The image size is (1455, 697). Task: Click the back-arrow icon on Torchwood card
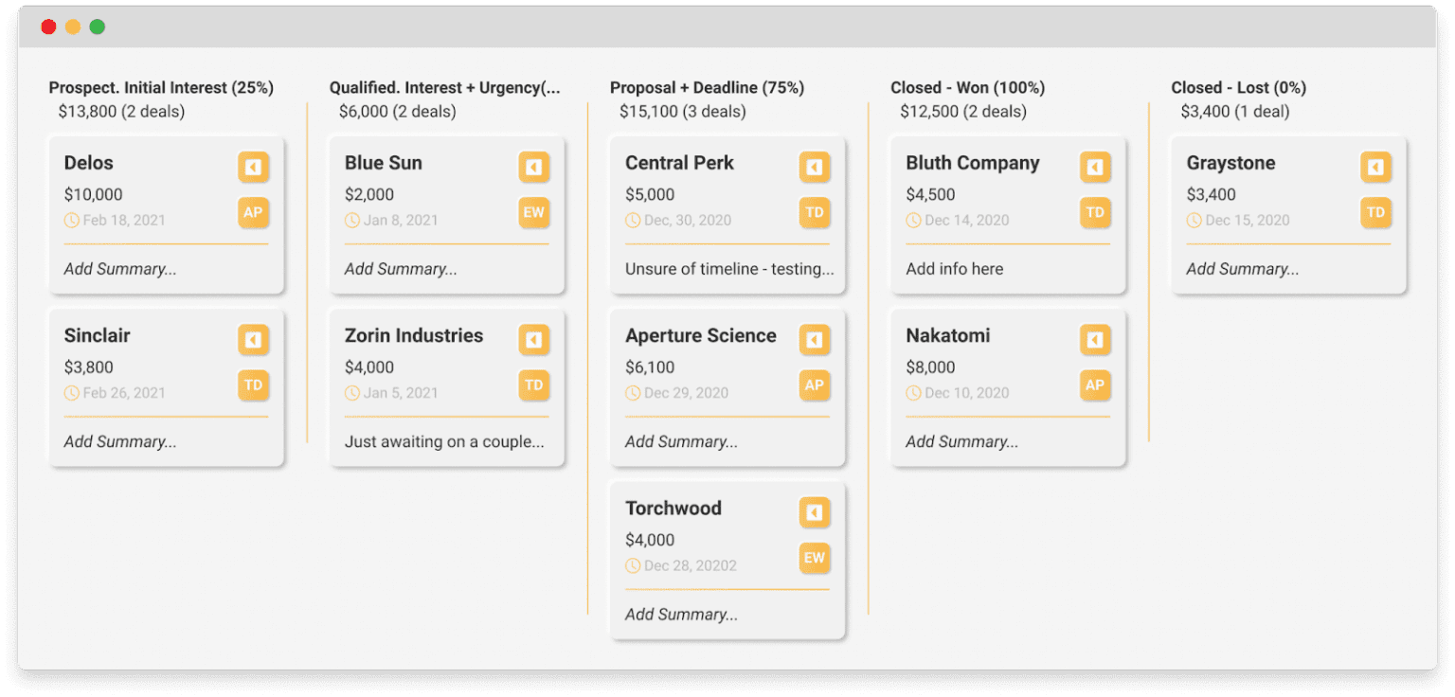815,512
